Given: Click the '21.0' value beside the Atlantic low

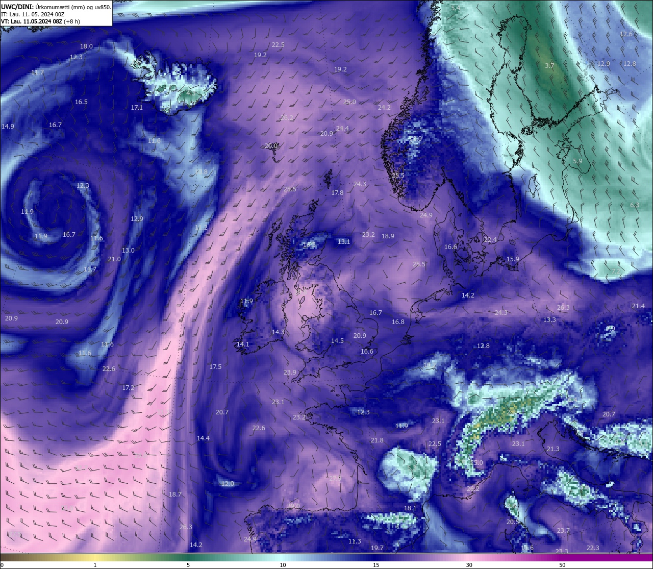Looking at the screenshot, I should click(x=114, y=259).
